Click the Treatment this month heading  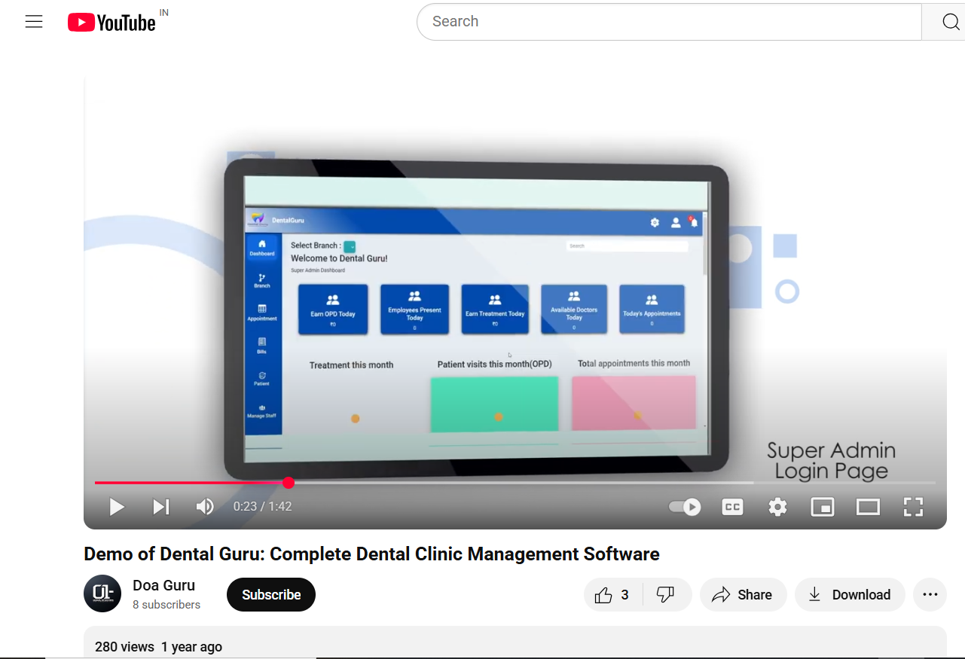pos(352,365)
